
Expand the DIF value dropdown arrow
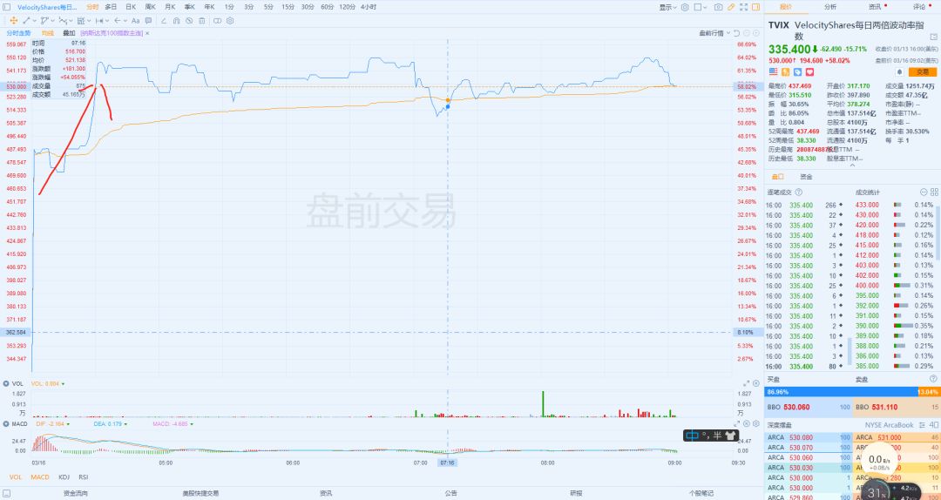(68, 423)
